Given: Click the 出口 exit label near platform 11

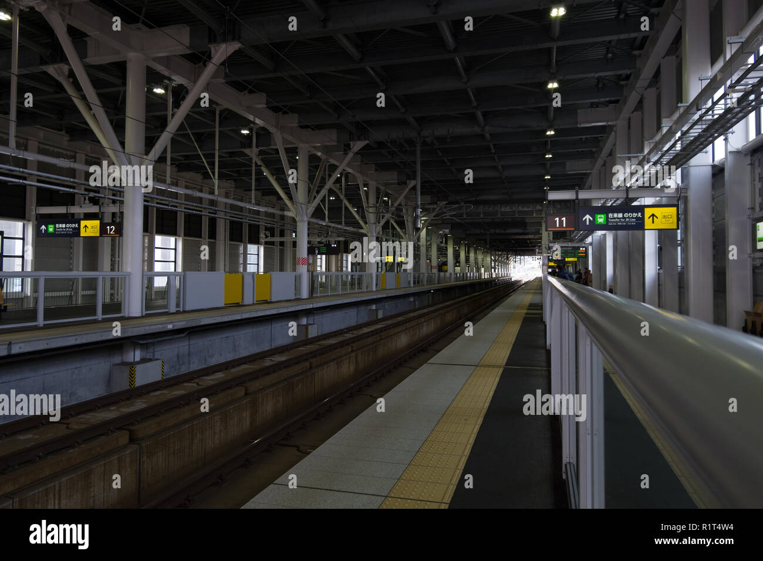Looking at the screenshot, I should click(x=668, y=217).
